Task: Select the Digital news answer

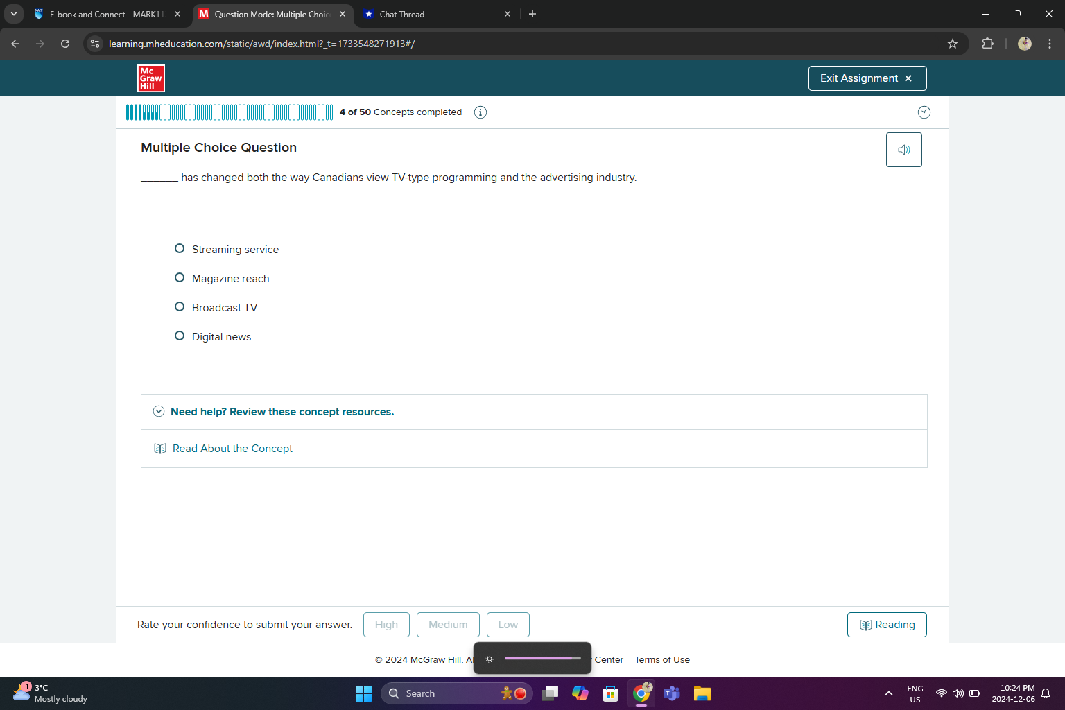Action: 180,336
